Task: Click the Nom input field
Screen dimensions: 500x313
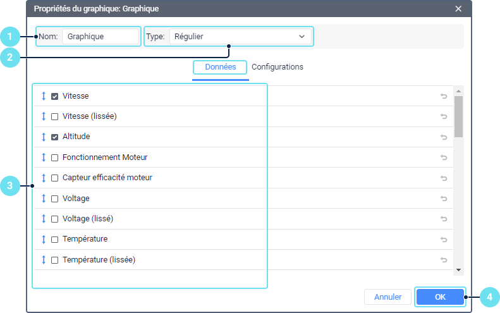Action: point(101,37)
